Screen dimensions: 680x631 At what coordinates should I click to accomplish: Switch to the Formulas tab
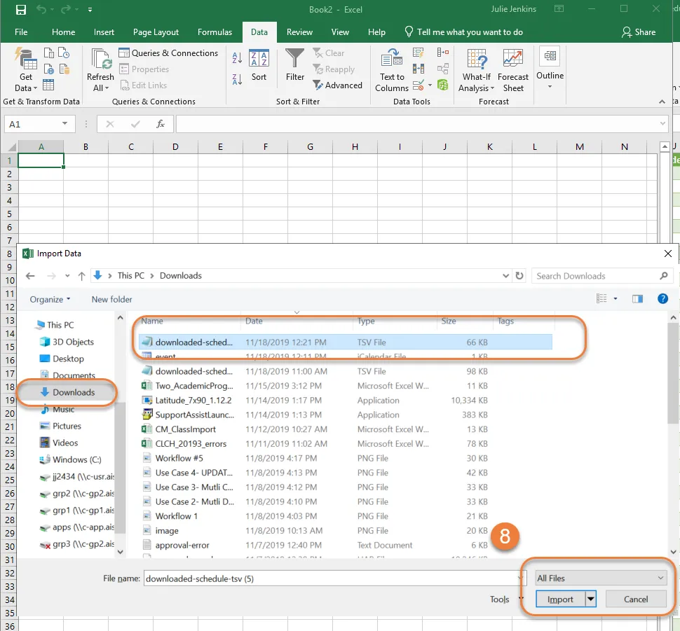click(215, 32)
